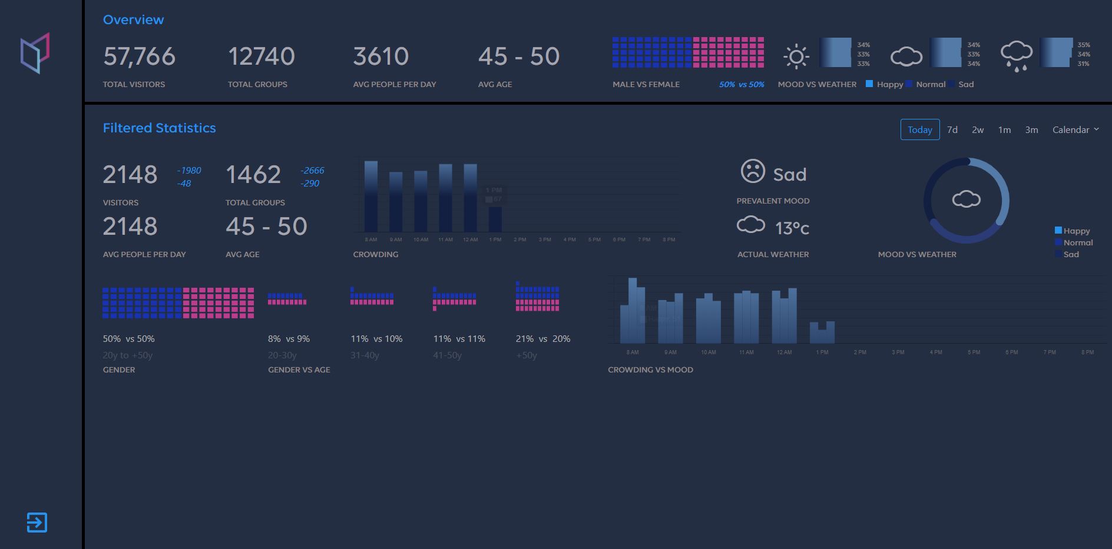1112x549 pixels.
Task: Click the cloud icon next to 13°c
Action: 751,225
